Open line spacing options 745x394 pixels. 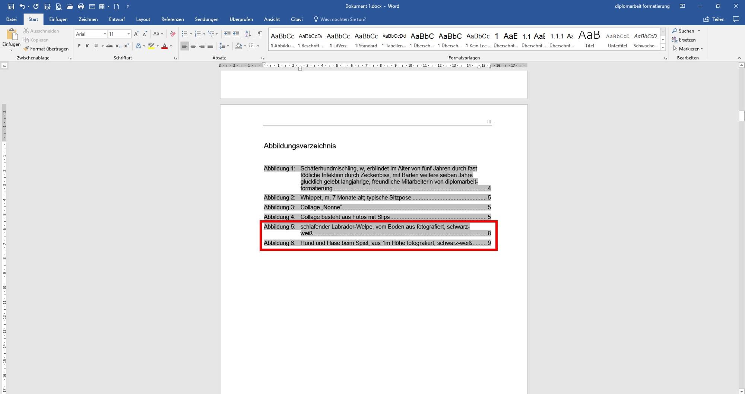pos(224,46)
